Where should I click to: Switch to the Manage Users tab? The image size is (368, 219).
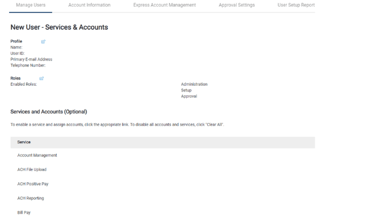31,5
